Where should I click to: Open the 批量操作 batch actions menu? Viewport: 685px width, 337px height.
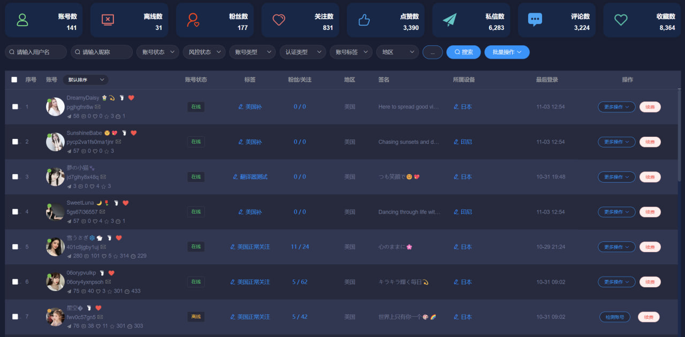point(507,52)
